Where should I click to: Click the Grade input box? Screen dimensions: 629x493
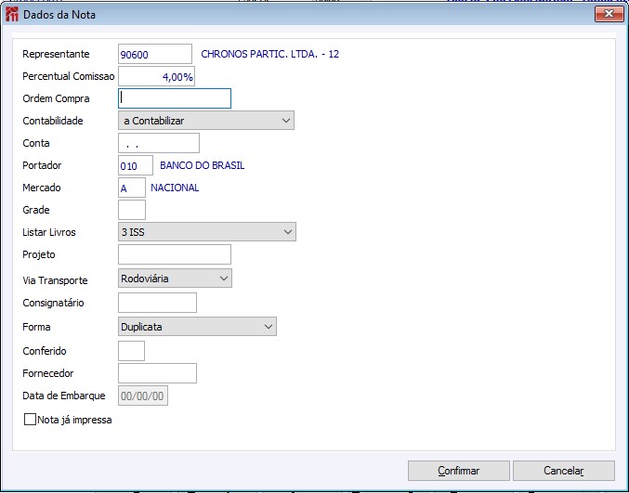coord(132,210)
